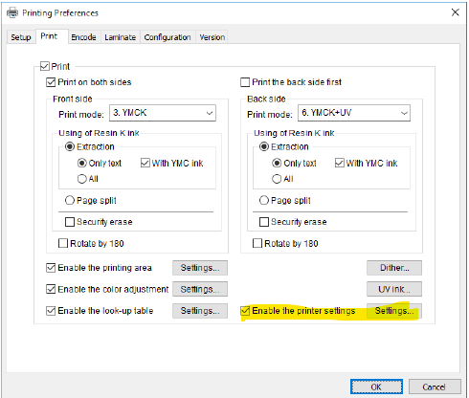Enable Back side Security erase
Viewport: 469px width, 398px height.
click(x=264, y=222)
